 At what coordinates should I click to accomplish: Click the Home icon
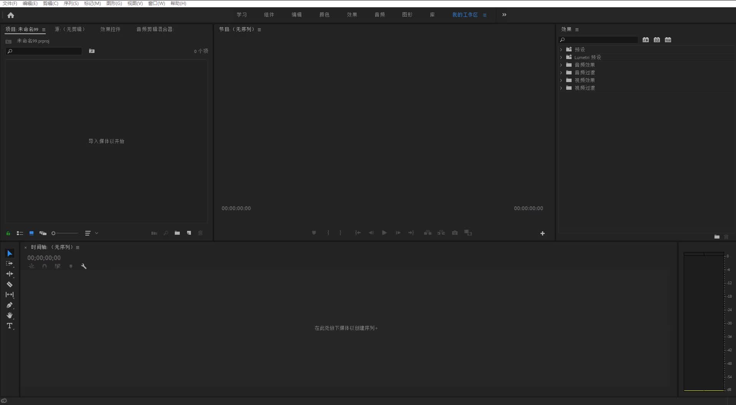point(11,15)
